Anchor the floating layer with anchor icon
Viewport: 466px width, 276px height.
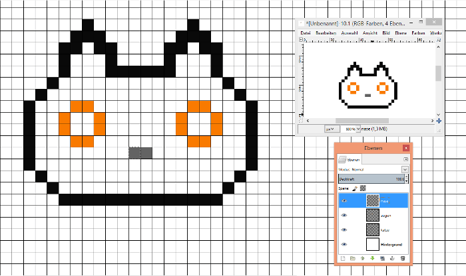(392, 258)
